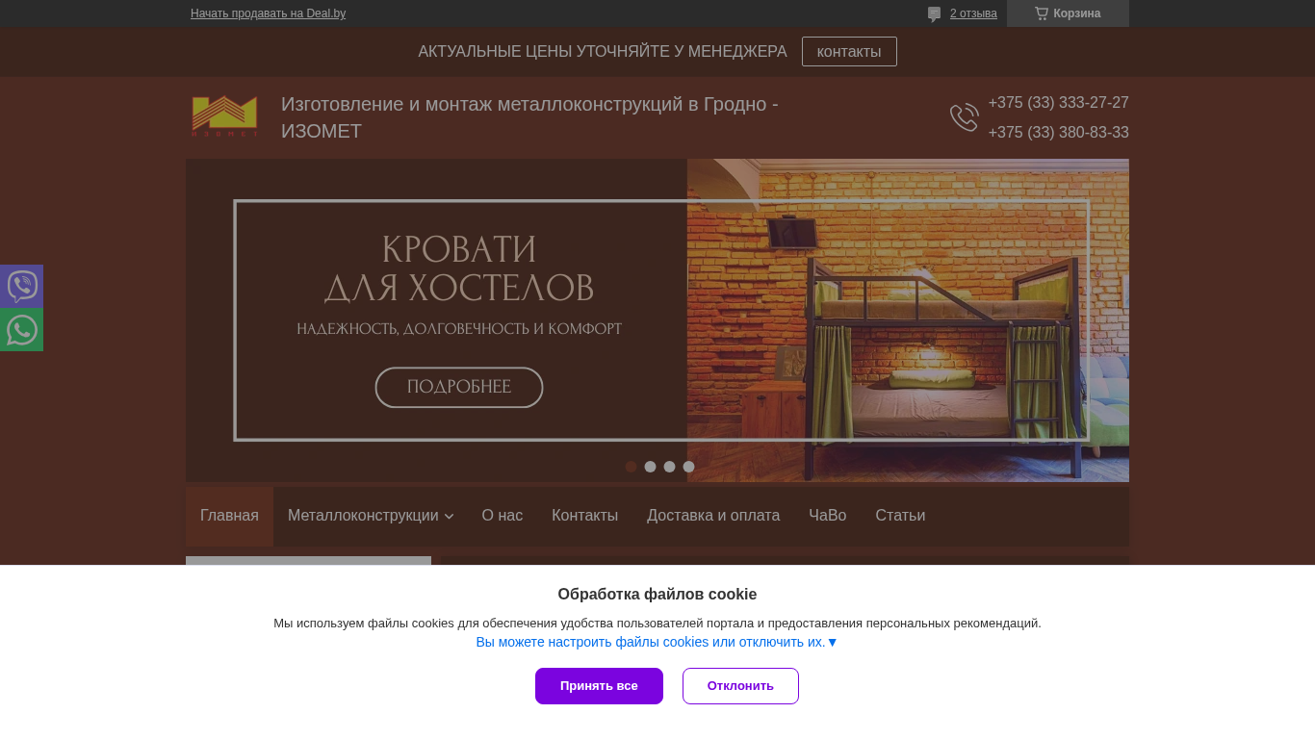
Task: Click phone number +375 (33) 380-83-33
Action: click(x=1058, y=133)
